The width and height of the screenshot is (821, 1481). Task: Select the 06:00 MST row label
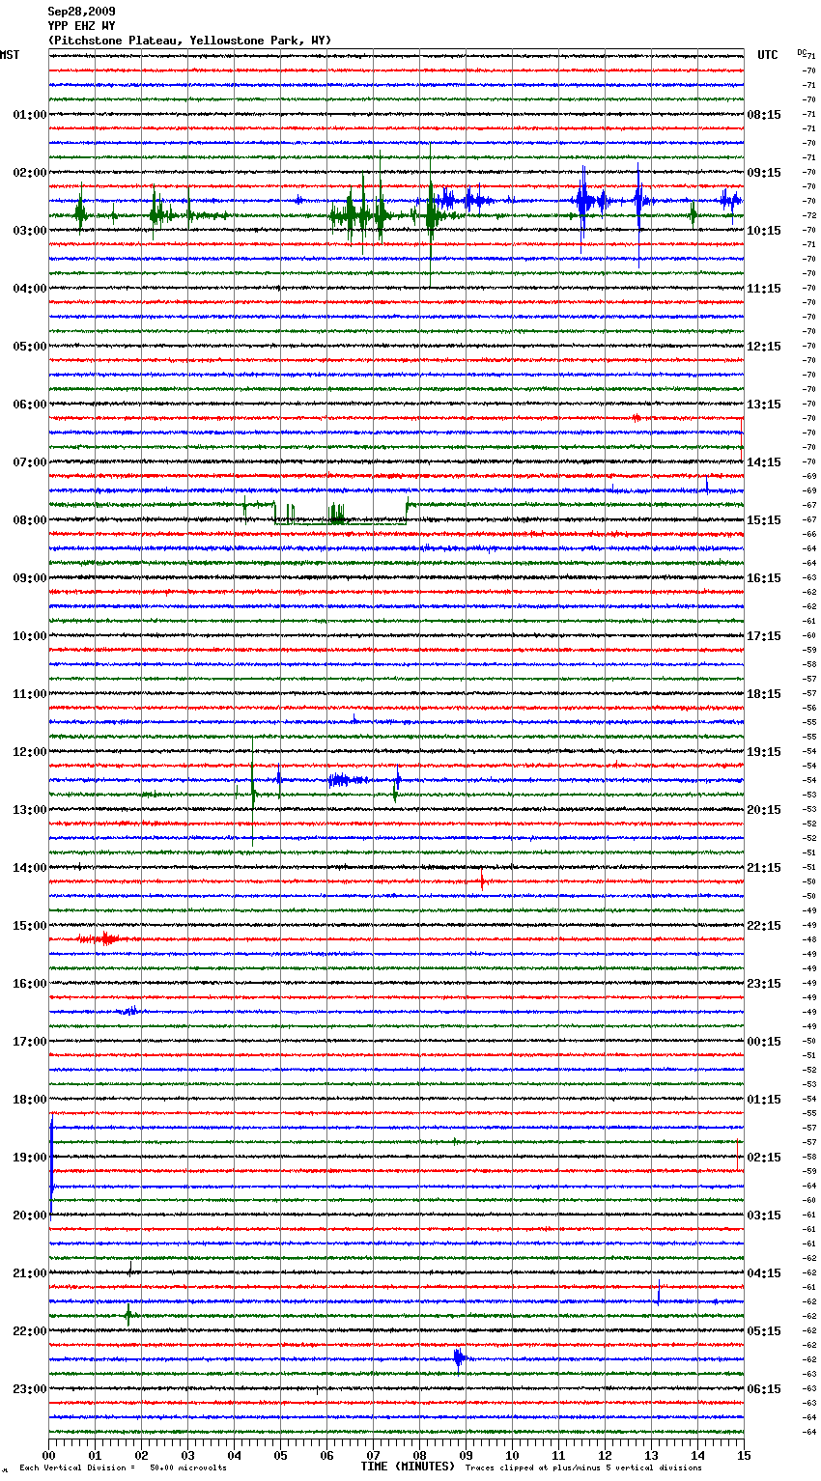coord(29,405)
